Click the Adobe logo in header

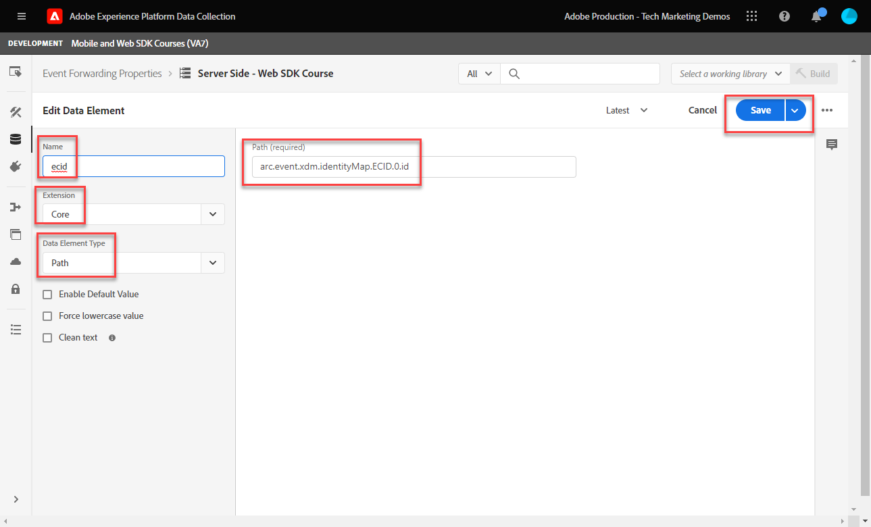click(x=55, y=16)
